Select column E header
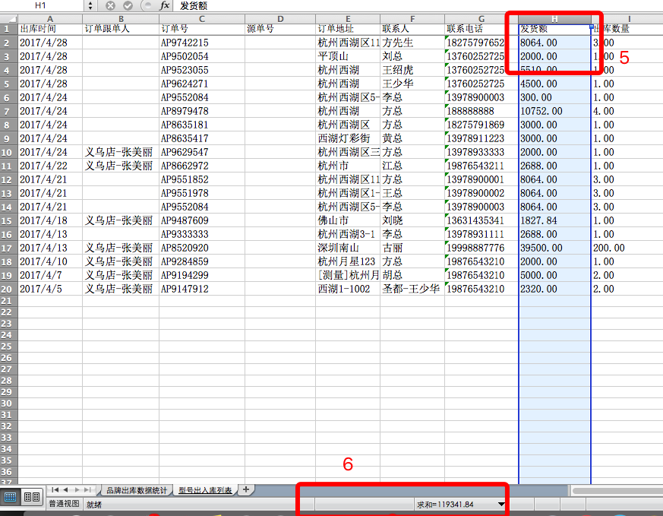The image size is (663, 516). tap(348, 18)
